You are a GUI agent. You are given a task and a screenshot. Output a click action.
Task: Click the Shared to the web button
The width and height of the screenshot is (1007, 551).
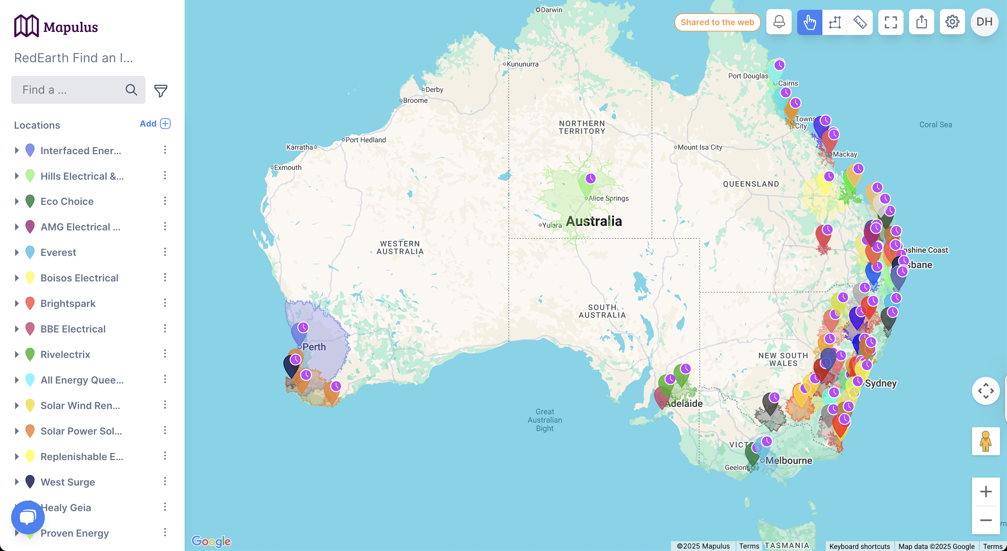click(x=717, y=22)
